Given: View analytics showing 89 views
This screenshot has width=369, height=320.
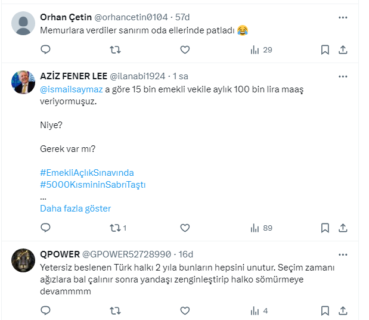Looking at the screenshot, I should click(x=262, y=228).
